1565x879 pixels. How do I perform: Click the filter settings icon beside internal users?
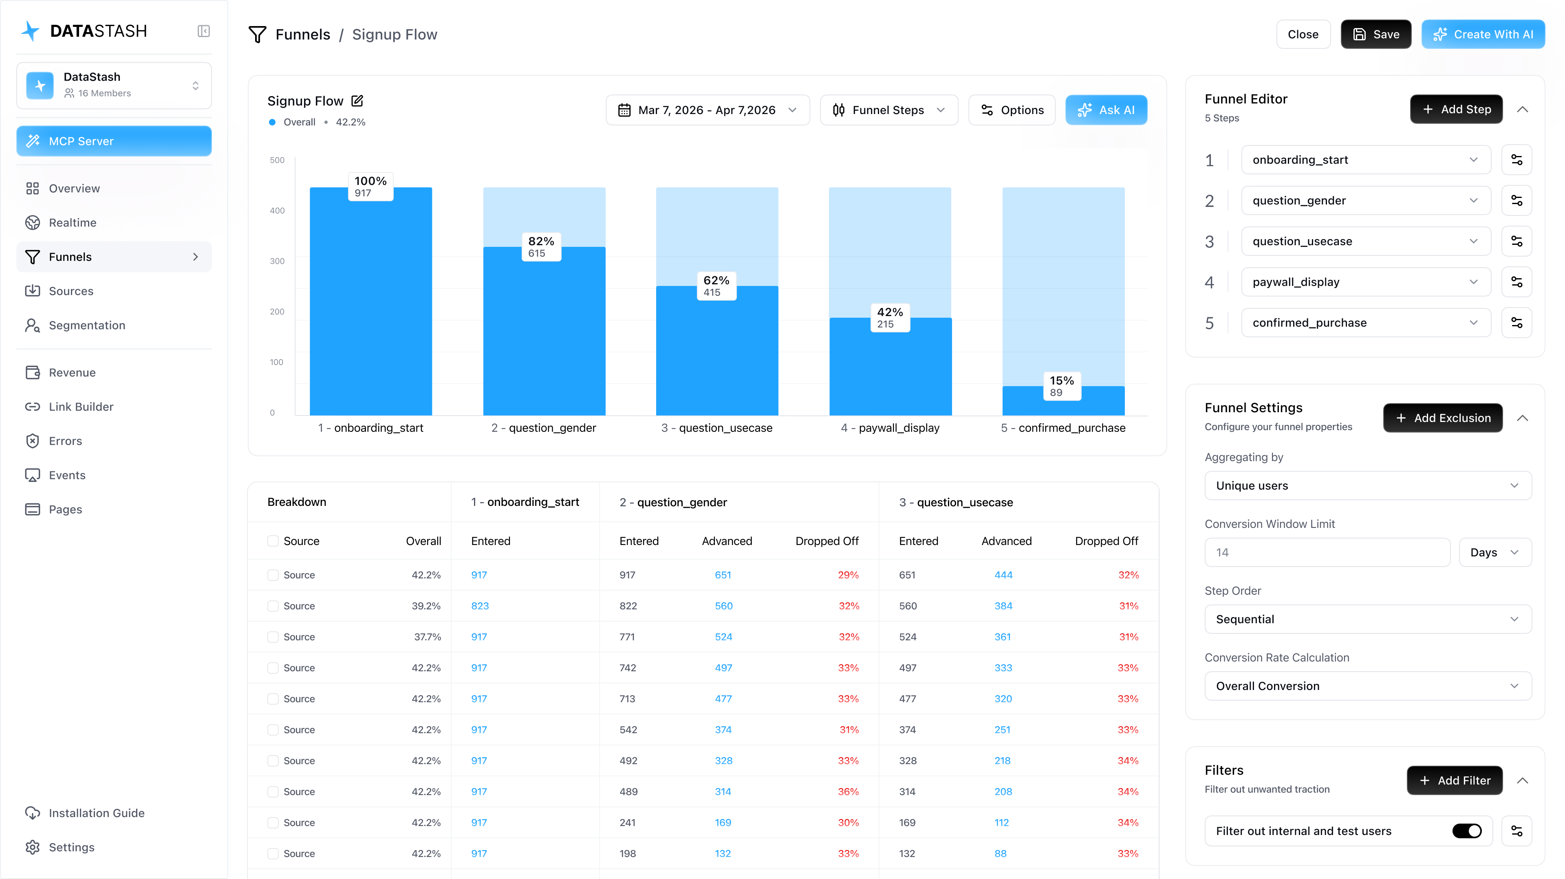(1517, 831)
